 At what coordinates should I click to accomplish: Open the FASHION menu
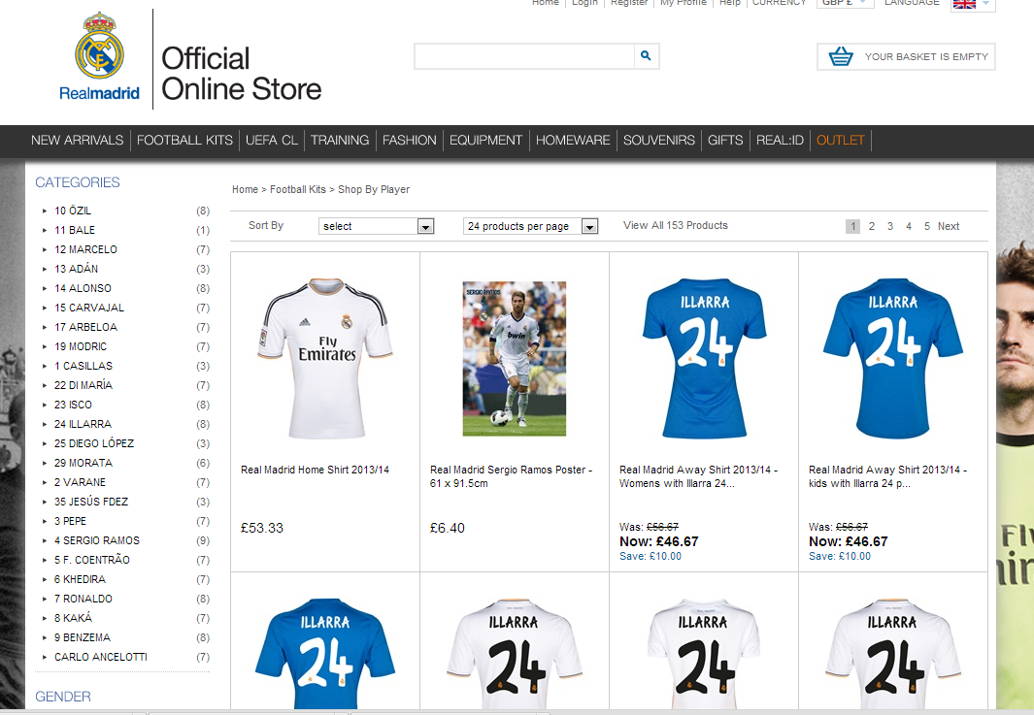click(410, 141)
